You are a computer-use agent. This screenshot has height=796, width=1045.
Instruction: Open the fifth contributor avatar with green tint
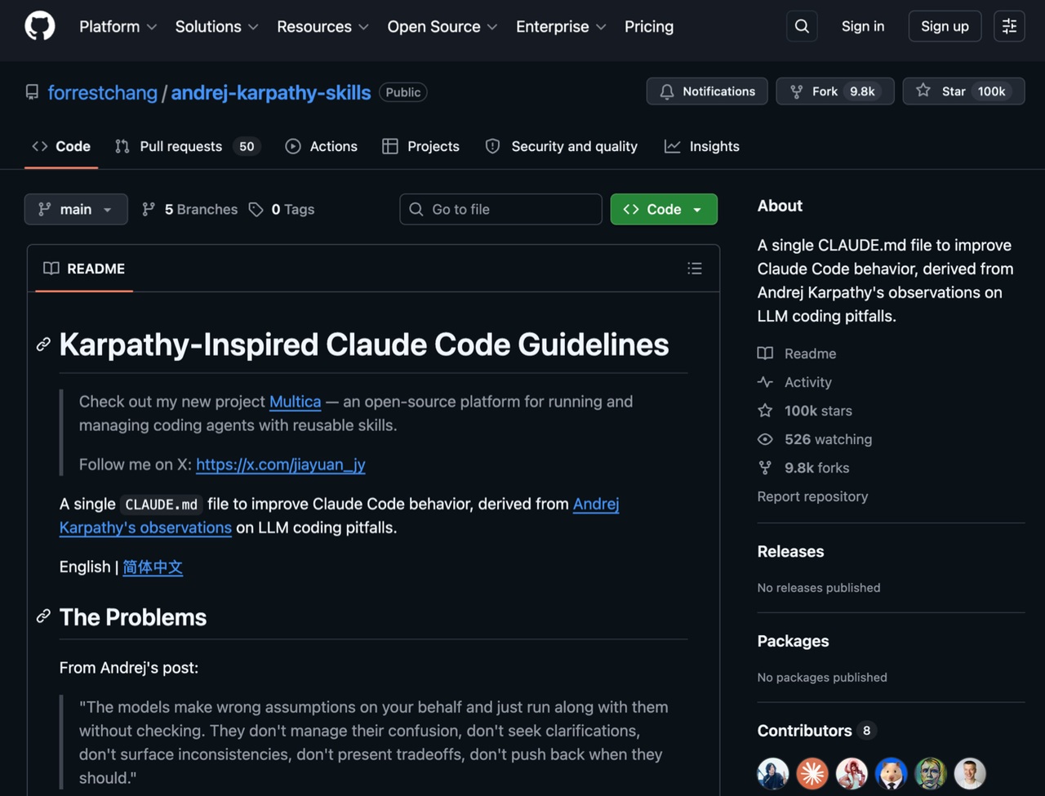point(930,773)
